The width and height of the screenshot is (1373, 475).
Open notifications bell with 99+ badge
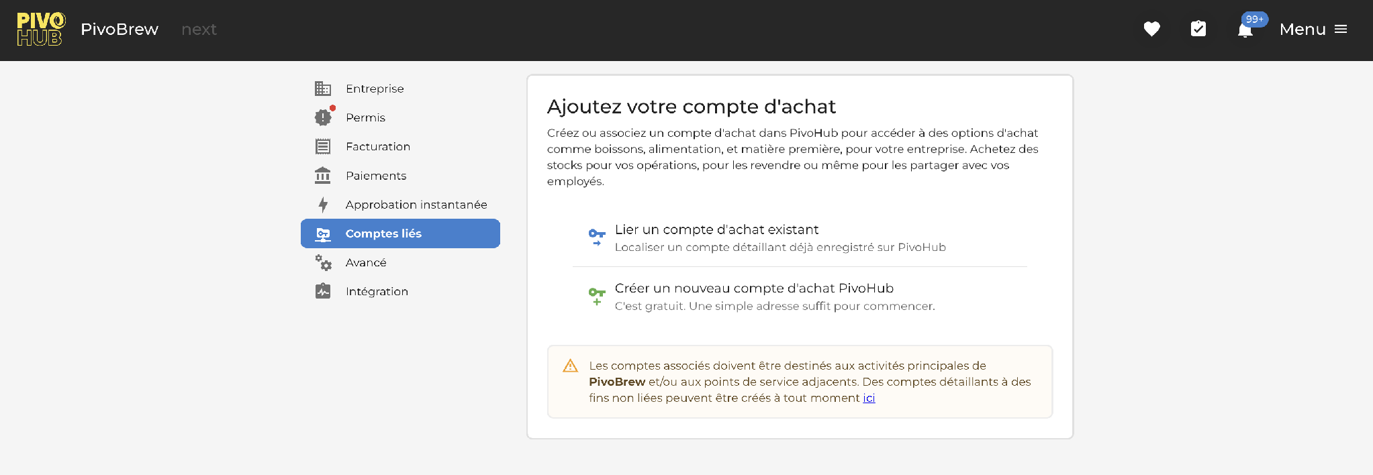(1246, 29)
